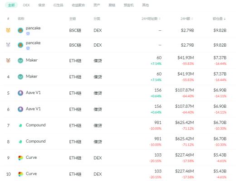
Task: Click the verified badge under the rank 2 pancake
Action: coord(28,48)
